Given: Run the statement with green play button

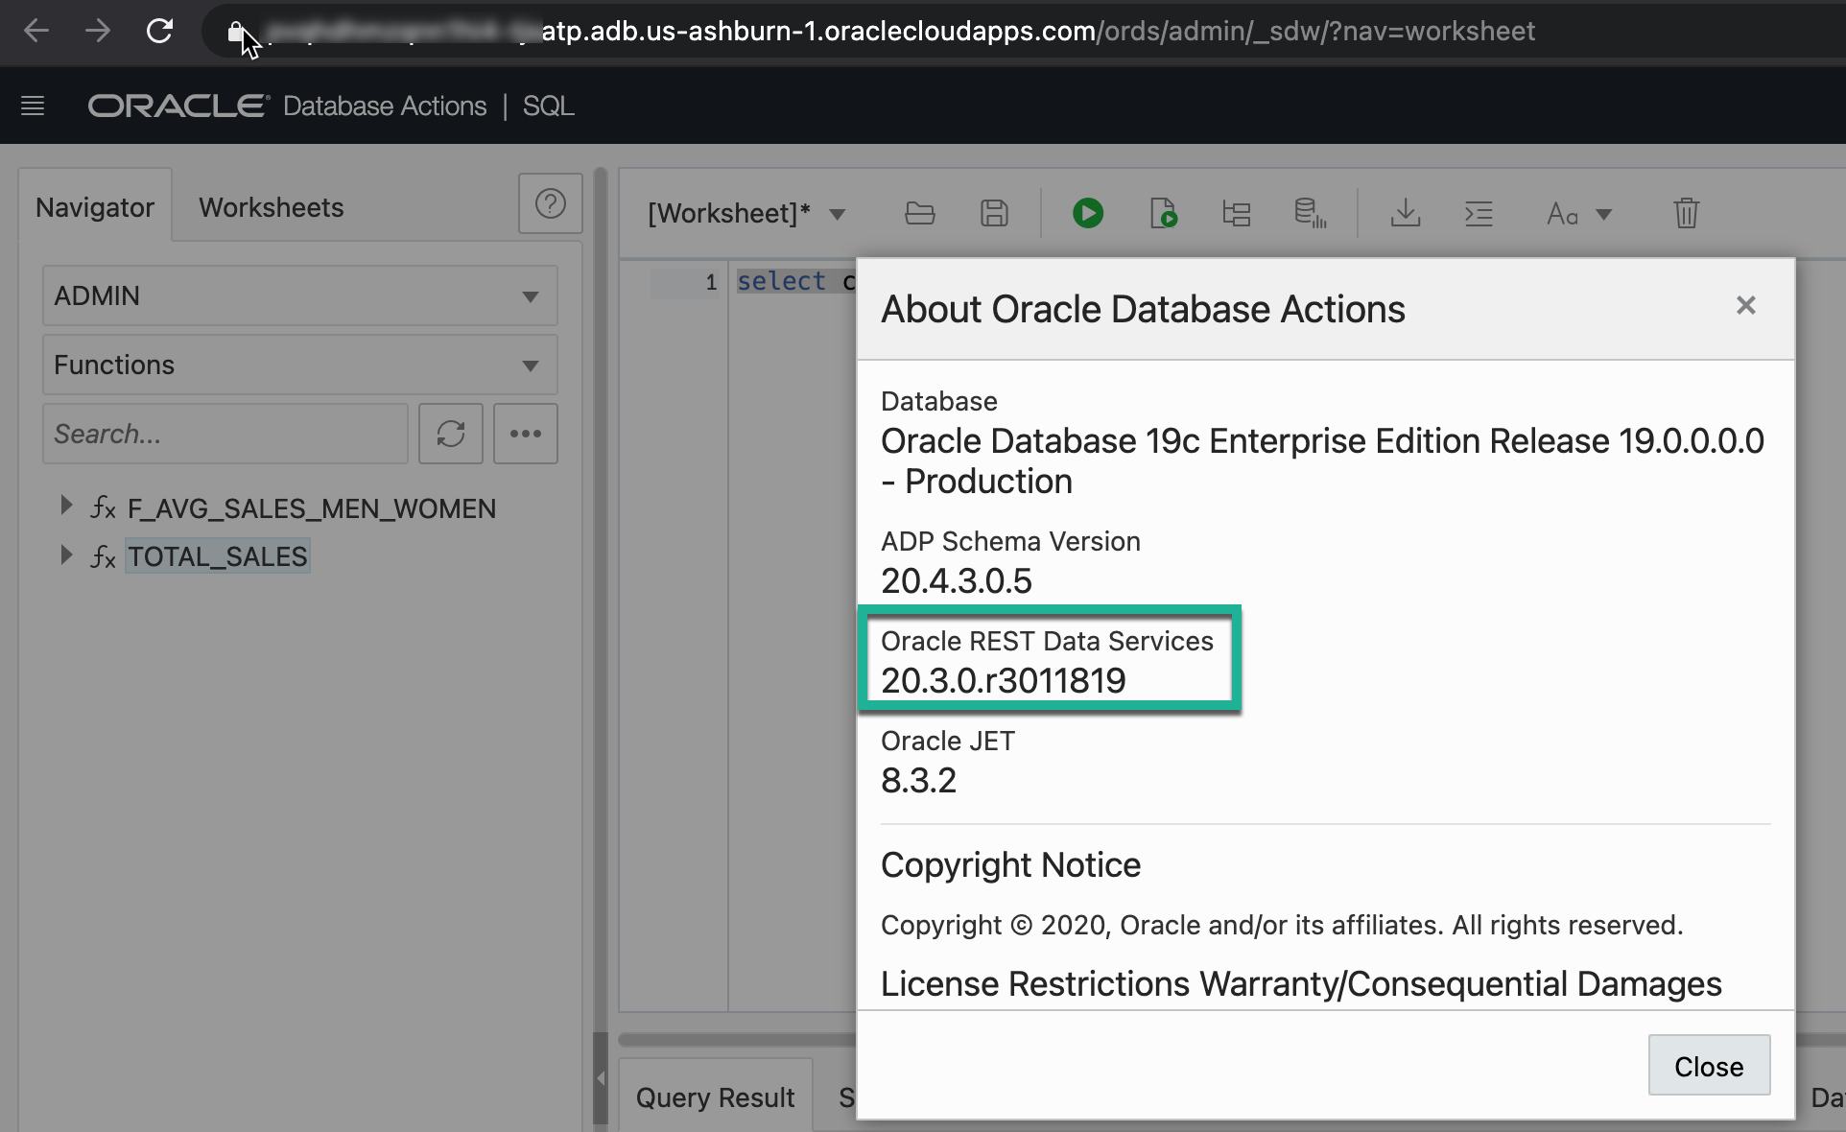Looking at the screenshot, I should [1087, 213].
